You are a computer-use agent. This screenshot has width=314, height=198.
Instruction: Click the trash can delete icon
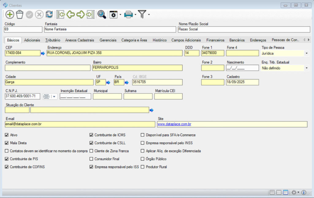pyautogui.click(x=20, y=14)
